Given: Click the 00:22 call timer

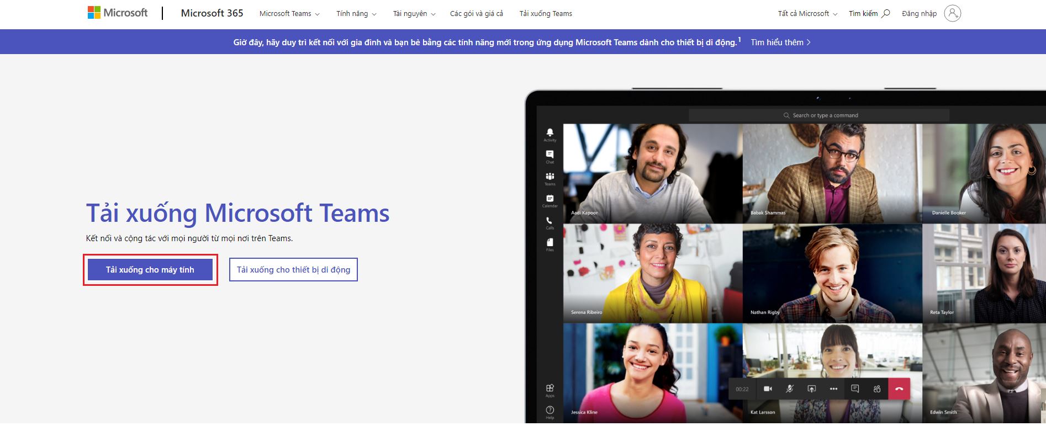Looking at the screenshot, I should pos(742,389).
